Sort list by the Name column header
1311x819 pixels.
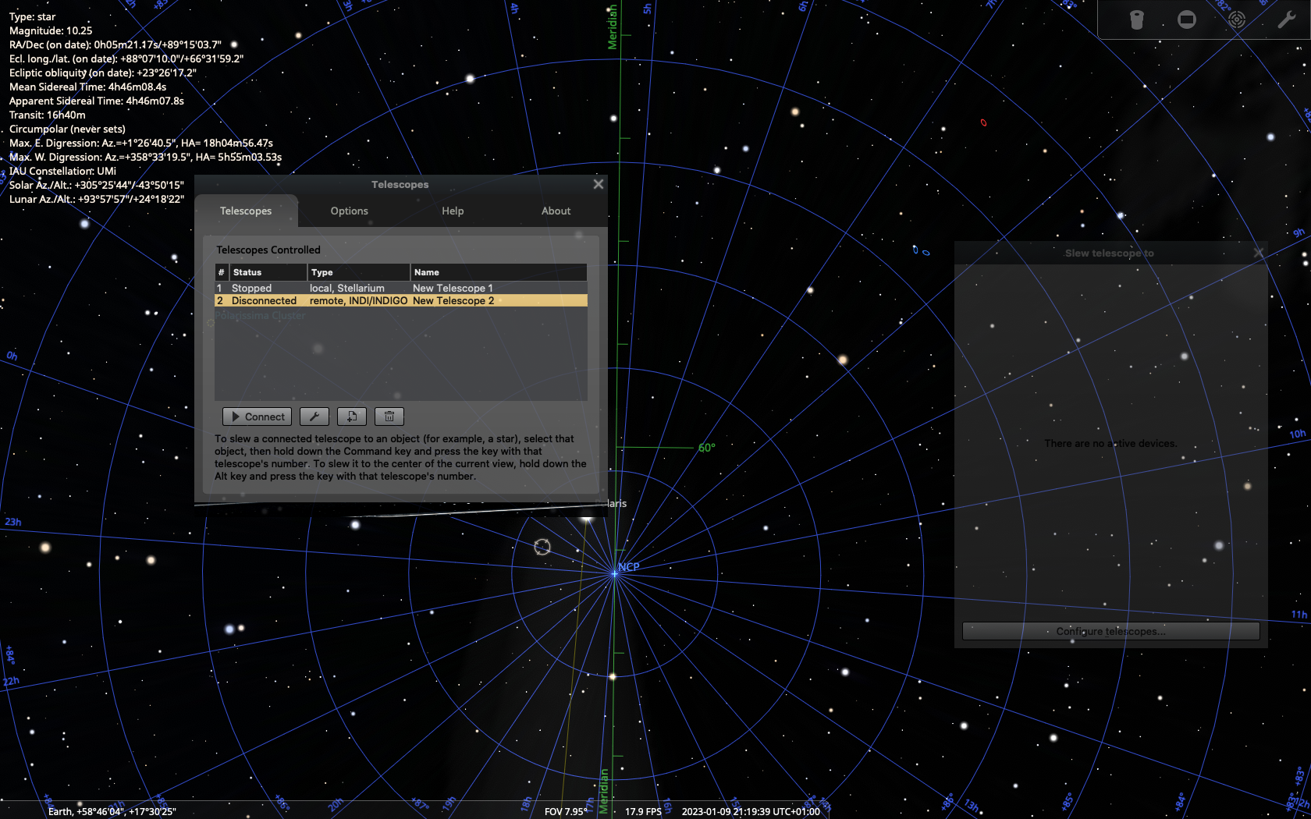pyautogui.click(x=425, y=271)
